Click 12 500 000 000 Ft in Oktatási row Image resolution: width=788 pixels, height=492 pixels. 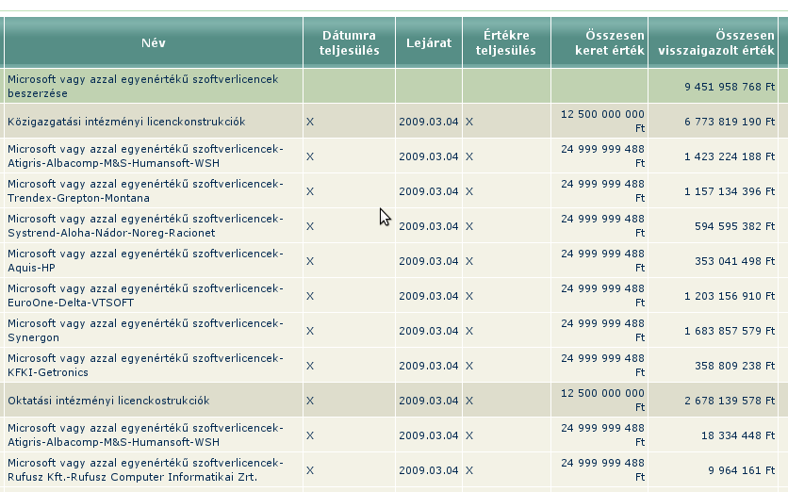click(x=602, y=400)
